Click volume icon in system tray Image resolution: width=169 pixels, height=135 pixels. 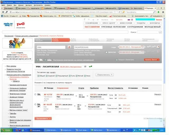pyautogui.click(x=135, y=130)
